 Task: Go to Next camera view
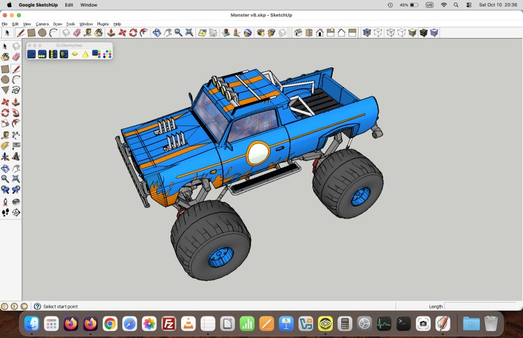pyautogui.click(x=16, y=190)
